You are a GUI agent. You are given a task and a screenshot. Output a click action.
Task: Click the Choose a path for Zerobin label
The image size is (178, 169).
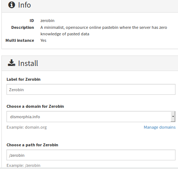(32, 145)
